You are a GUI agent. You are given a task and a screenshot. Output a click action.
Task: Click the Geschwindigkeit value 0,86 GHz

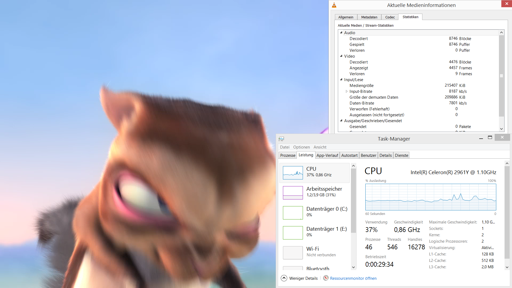click(x=407, y=230)
